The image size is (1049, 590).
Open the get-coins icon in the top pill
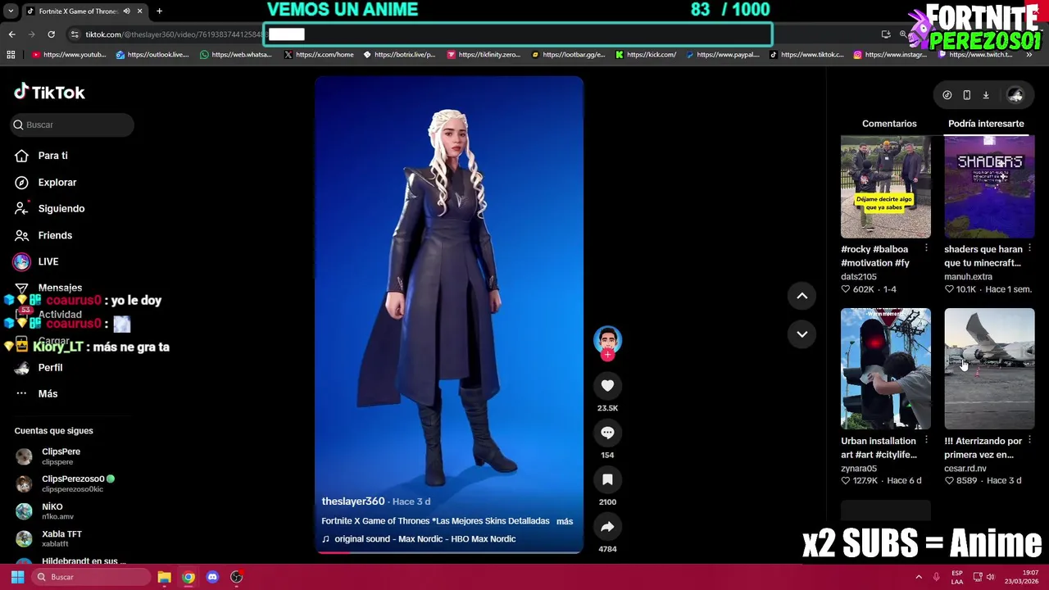click(x=947, y=95)
